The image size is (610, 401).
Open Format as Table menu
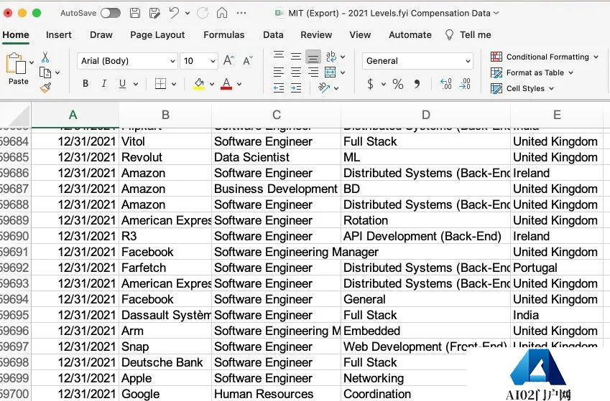[532, 72]
